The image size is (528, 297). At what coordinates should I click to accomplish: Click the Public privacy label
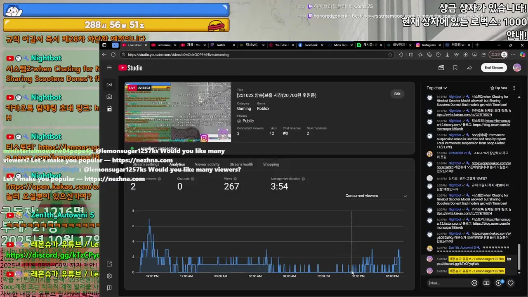[248, 121]
